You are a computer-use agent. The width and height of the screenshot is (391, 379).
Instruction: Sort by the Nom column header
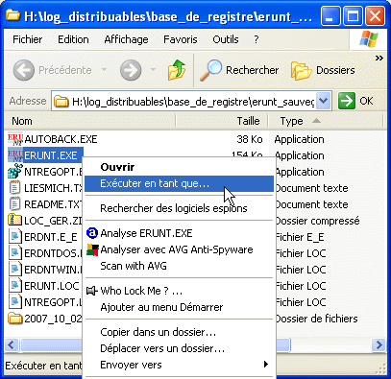click(x=90, y=121)
